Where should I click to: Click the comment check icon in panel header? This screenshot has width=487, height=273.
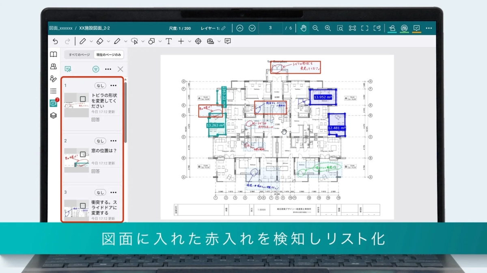coord(68,69)
